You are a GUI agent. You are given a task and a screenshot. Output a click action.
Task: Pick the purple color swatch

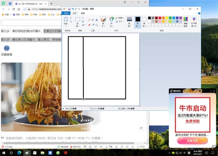pyautogui.click(x=181, y=18)
